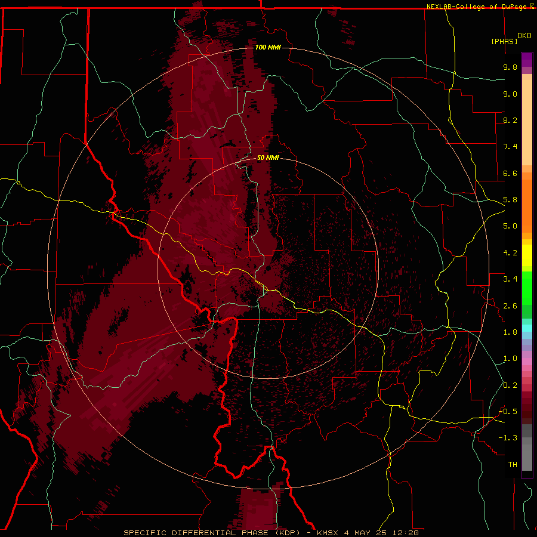
Task: Click the "50 NMI" range ring label
Action: pos(268,158)
